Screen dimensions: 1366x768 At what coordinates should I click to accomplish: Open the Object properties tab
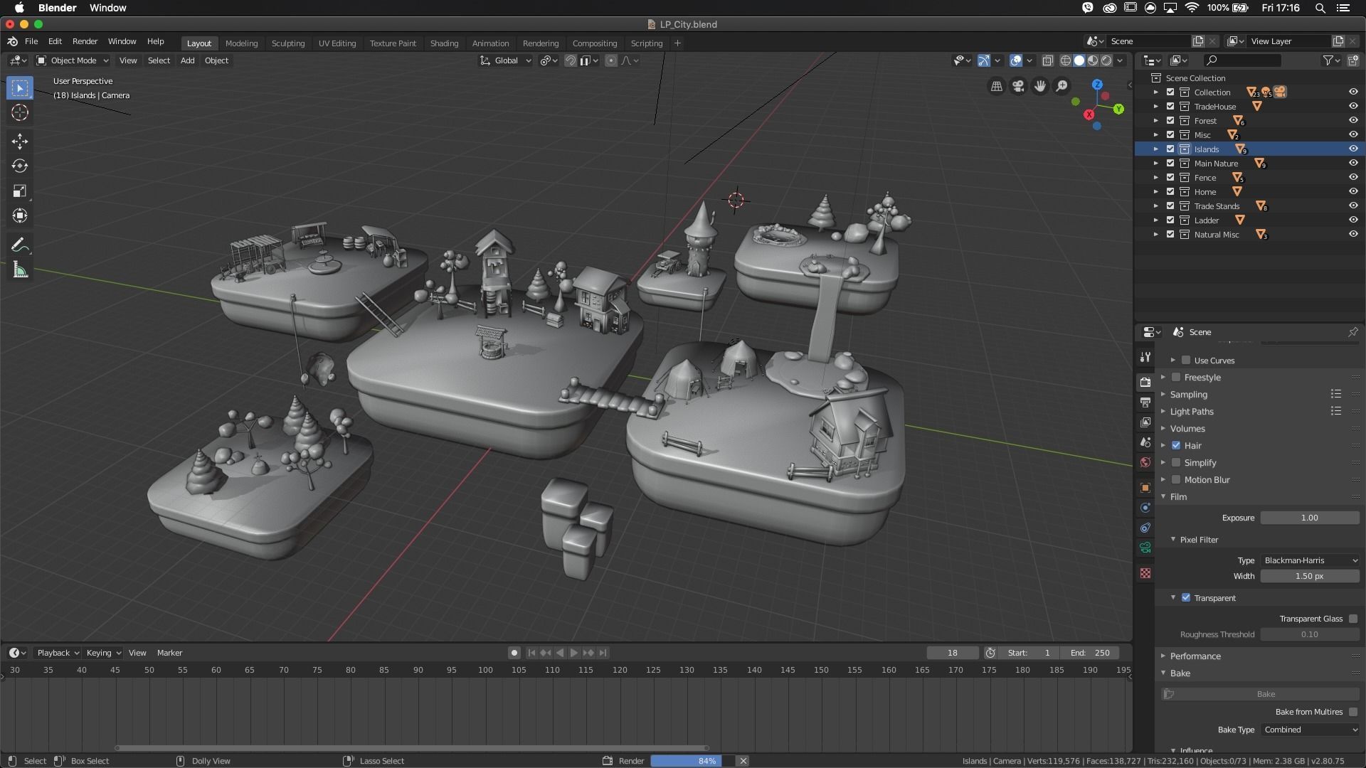click(1145, 488)
